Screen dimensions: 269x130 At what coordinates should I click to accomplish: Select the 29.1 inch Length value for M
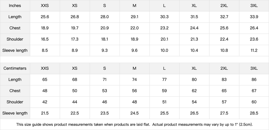tap(134, 17)
